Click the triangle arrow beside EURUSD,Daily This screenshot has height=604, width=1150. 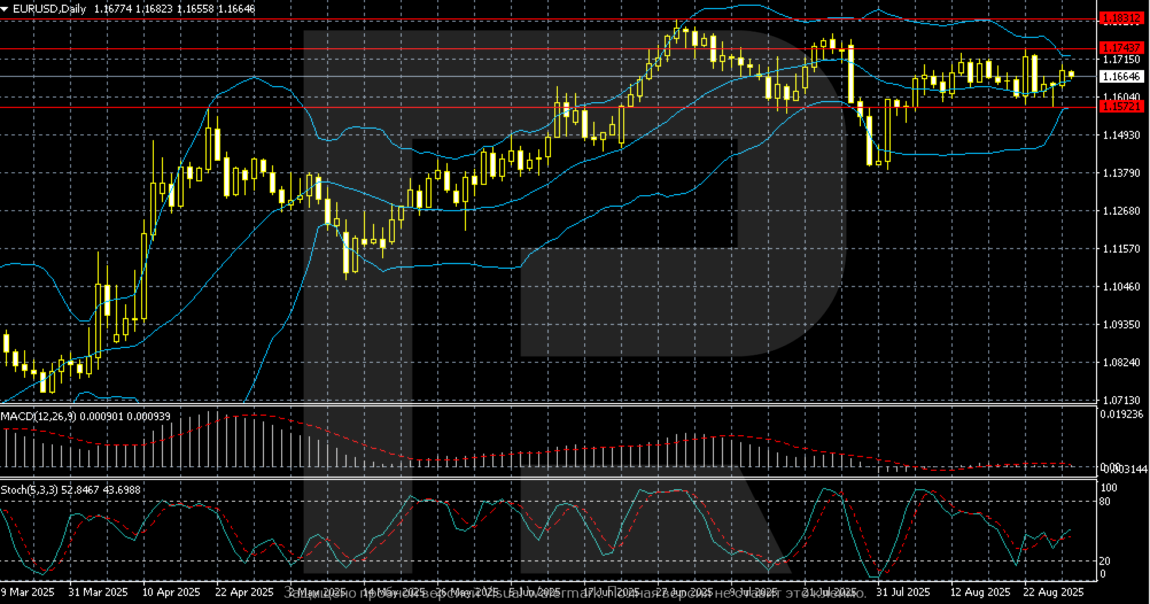tap(5, 9)
